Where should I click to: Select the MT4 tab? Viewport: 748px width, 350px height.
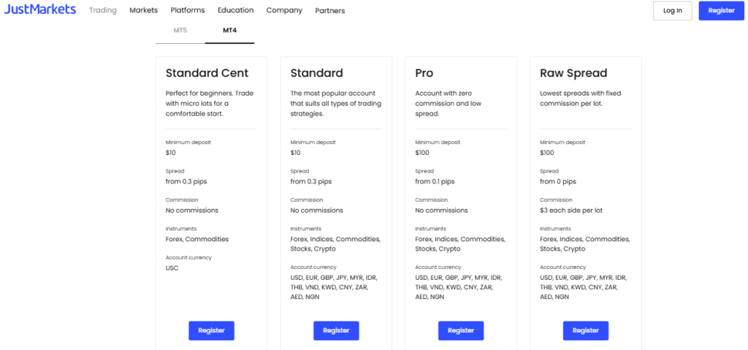[x=229, y=31]
